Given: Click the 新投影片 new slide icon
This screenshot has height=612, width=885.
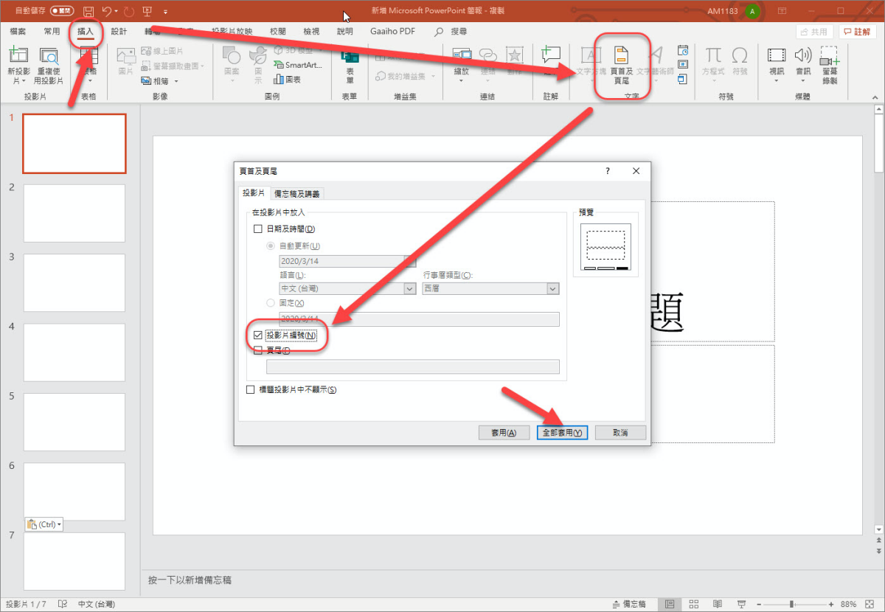Looking at the screenshot, I should 18,56.
